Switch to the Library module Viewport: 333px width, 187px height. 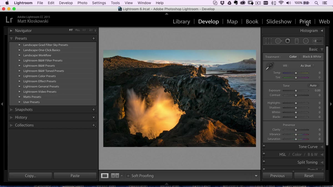pyautogui.click(x=181, y=22)
